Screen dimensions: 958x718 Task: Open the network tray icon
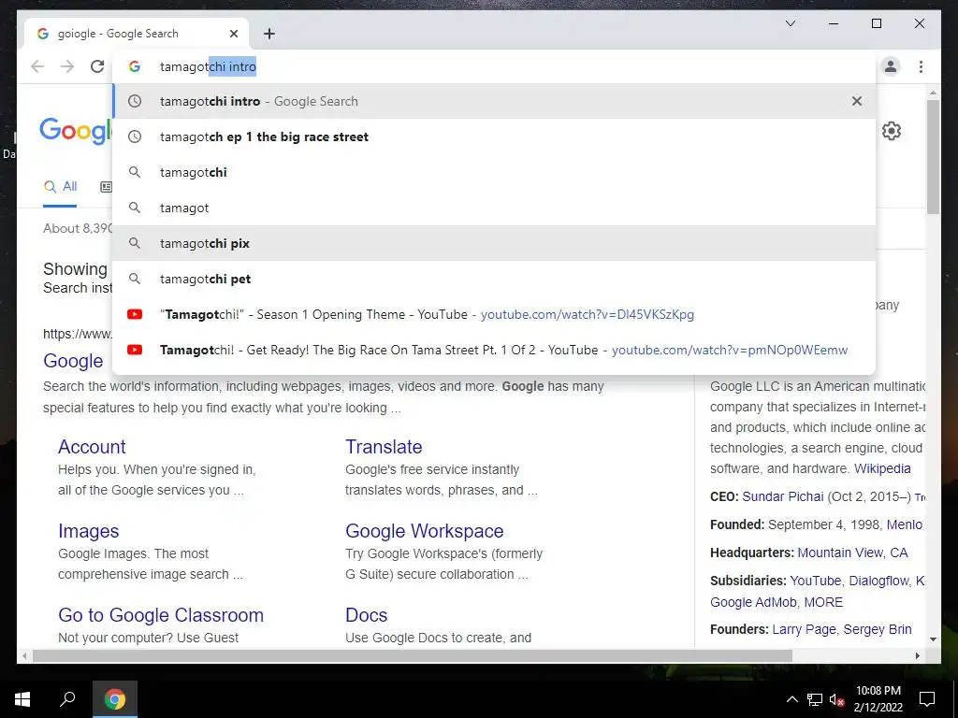click(x=815, y=699)
